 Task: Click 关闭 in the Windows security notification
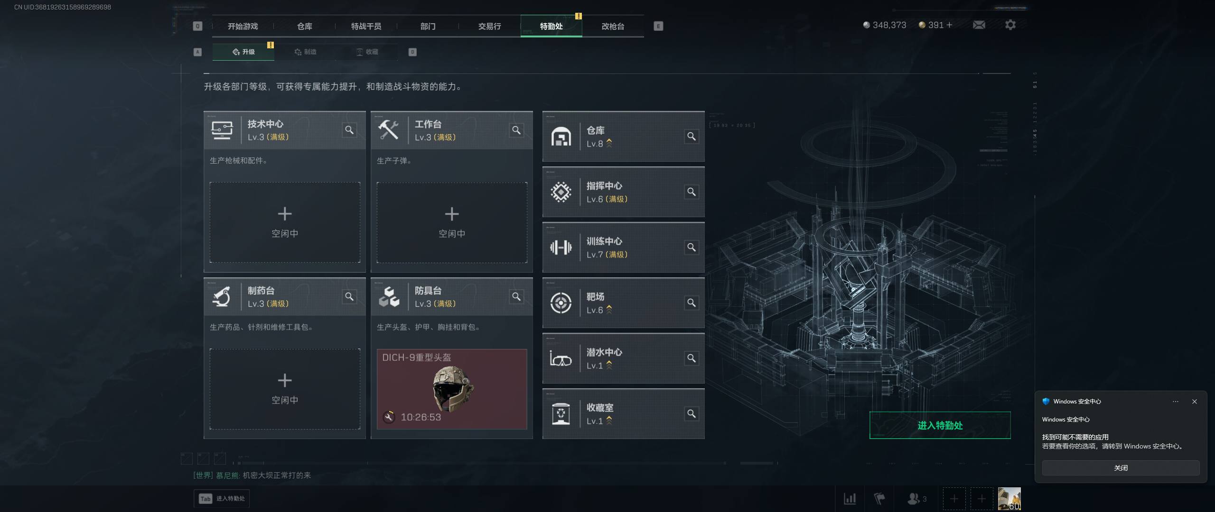[1121, 468]
